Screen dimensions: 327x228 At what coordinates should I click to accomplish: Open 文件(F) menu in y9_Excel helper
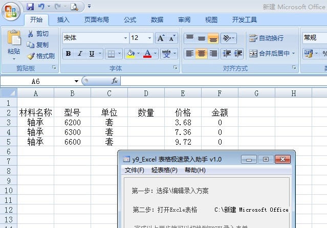point(134,170)
